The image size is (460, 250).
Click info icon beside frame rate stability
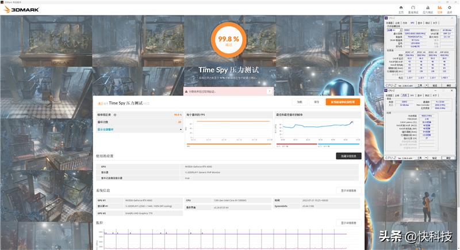tap(115, 115)
